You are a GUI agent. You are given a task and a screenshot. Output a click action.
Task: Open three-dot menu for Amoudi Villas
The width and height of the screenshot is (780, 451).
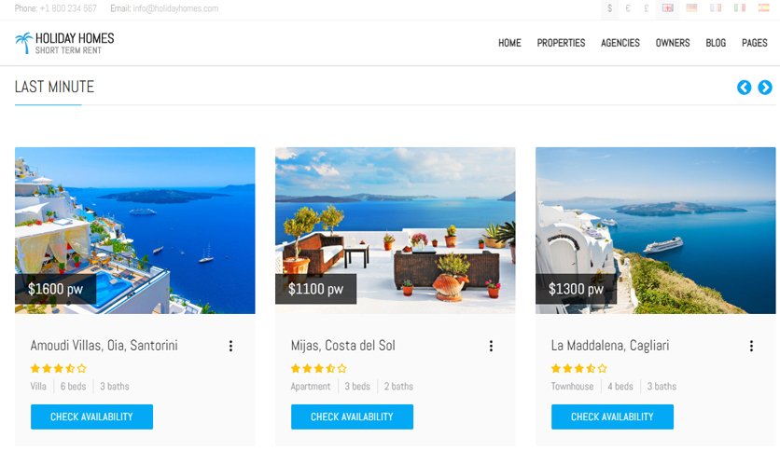(230, 346)
